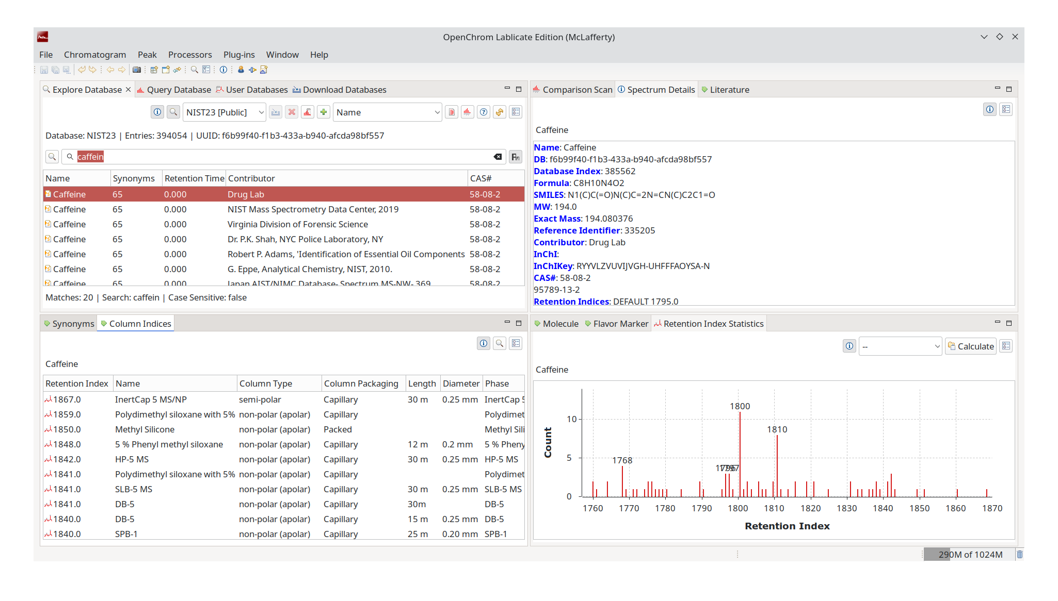This screenshot has width=1058, height=601.
Task: Switch to the Literature tab
Action: 730,90
